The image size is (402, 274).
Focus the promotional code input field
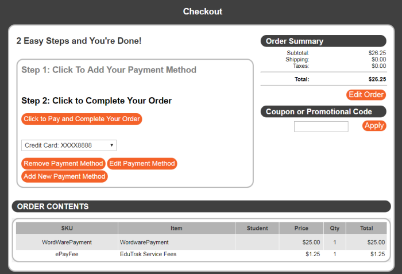321,126
